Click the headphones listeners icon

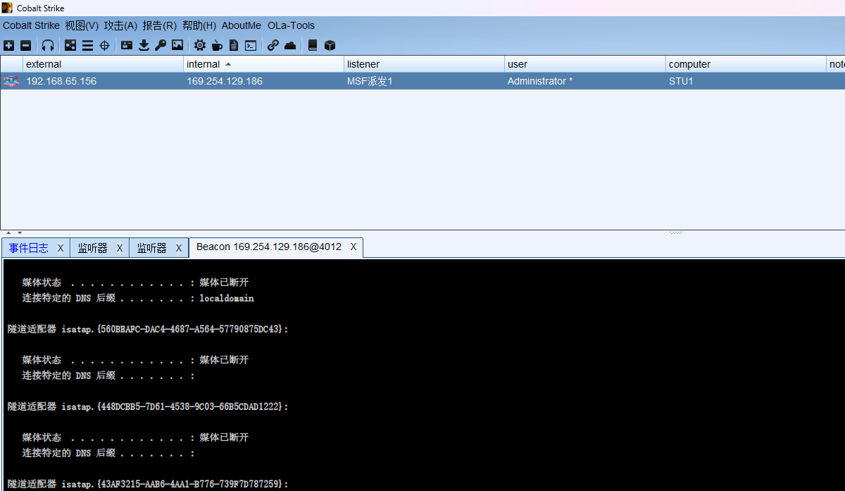tap(48, 46)
